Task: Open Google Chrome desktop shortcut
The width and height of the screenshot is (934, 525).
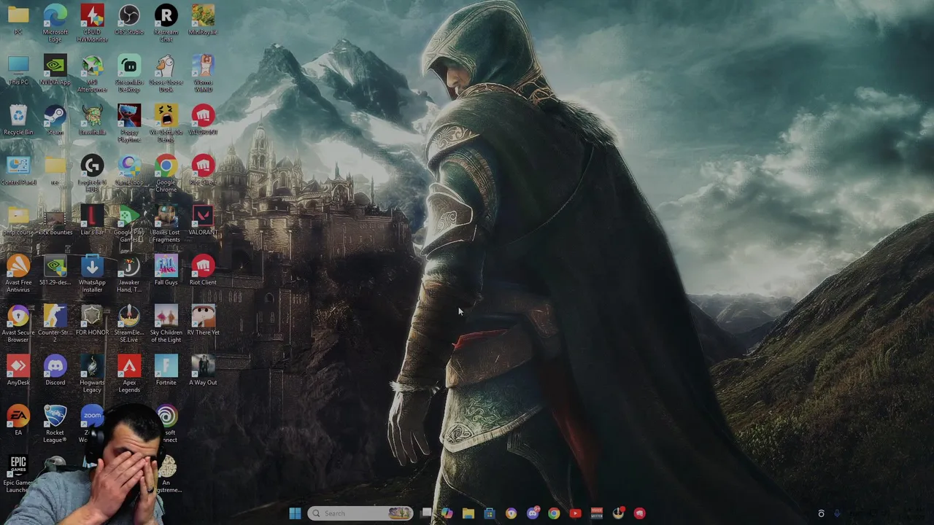Action: [x=166, y=173]
